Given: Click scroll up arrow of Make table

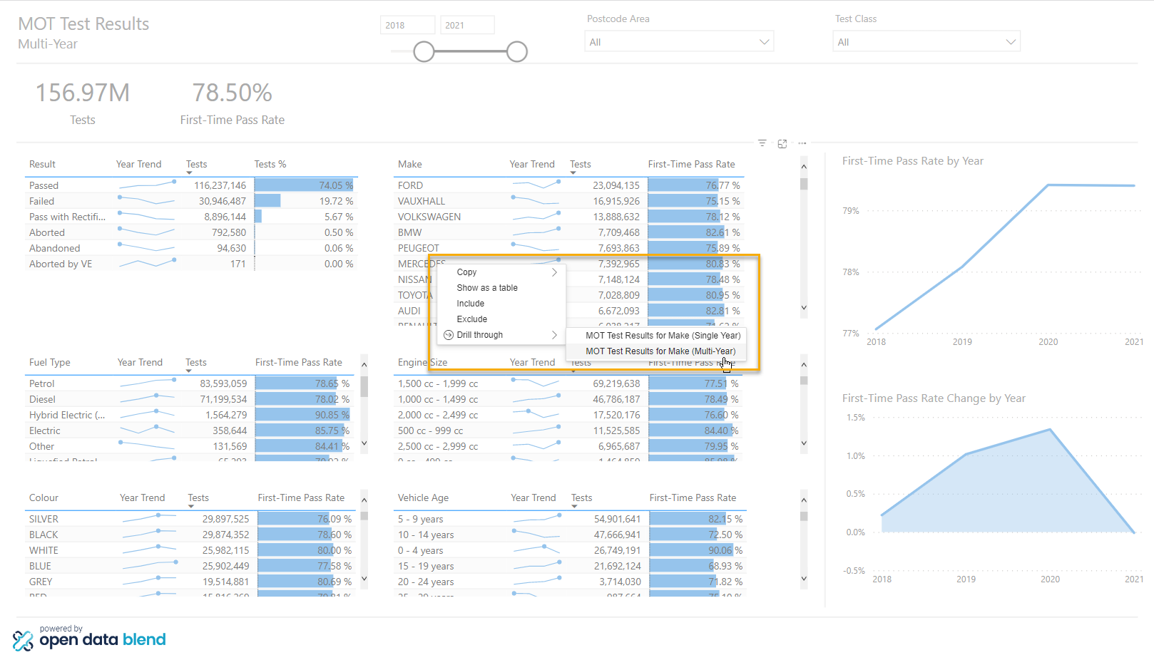Looking at the screenshot, I should click(804, 167).
